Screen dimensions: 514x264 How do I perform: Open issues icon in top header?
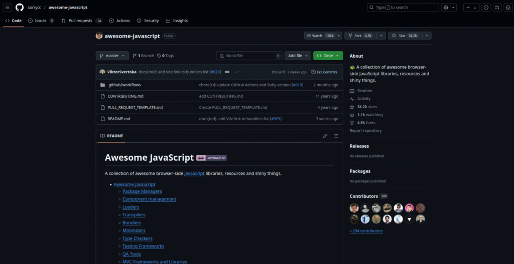(486, 8)
